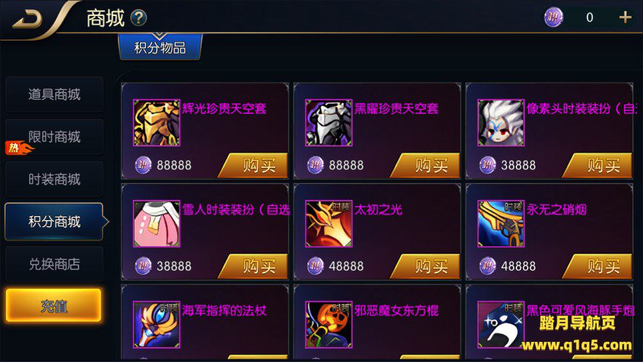
Task: Open the 道具商城 tab
Action: click(54, 94)
